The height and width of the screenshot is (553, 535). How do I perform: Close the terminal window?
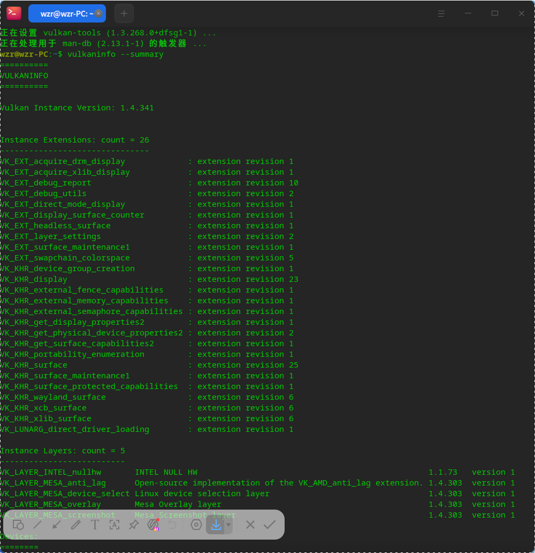(522, 13)
